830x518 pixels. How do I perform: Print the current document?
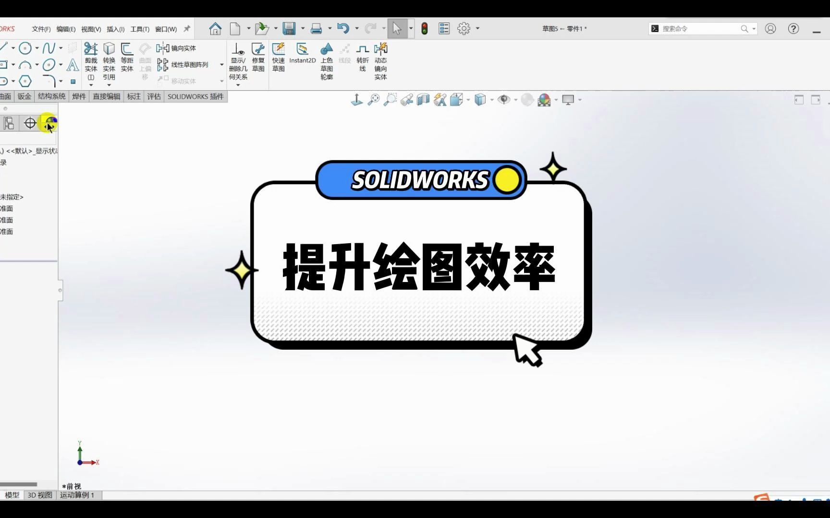point(316,29)
